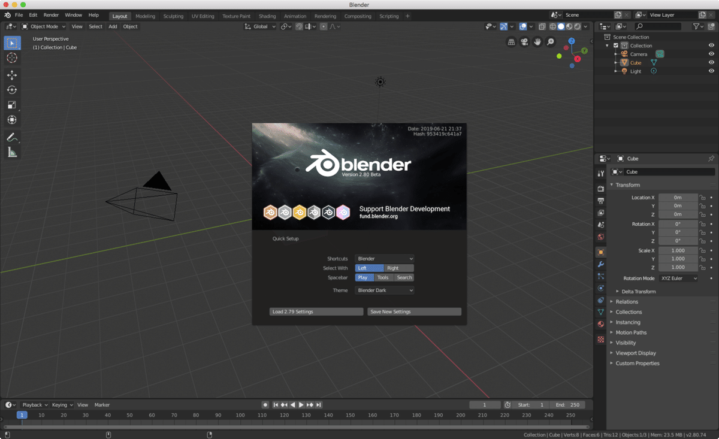Open the Keying dropdown in timeline
719x439 pixels.
pyautogui.click(x=62, y=405)
